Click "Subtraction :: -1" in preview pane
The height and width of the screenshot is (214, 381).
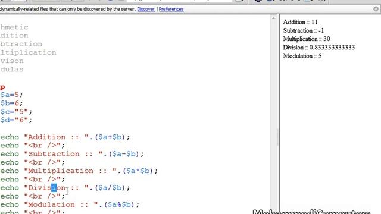pyautogui.click(x=304, y=30)
